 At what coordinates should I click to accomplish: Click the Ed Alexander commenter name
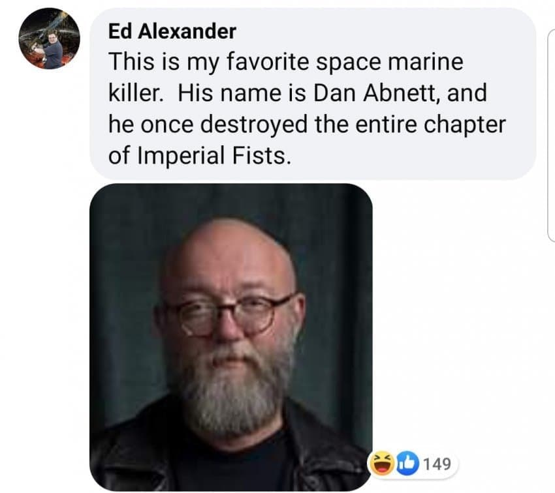pyautogui.click(x=172, y=31)
